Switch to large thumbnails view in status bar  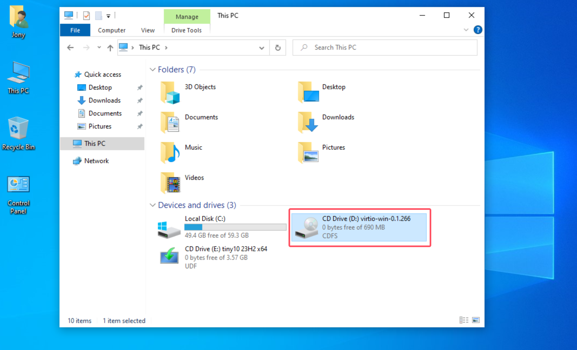[x=476, y=320]
